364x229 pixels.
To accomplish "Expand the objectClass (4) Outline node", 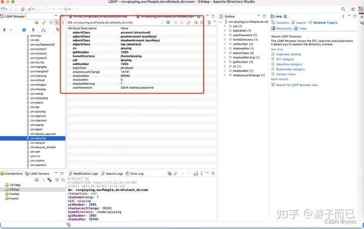I will point(224,53).
